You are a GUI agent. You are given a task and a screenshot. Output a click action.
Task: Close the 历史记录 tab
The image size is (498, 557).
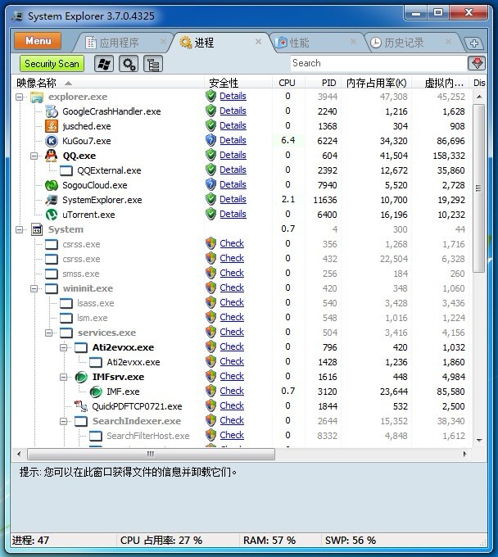pos(449,42)
